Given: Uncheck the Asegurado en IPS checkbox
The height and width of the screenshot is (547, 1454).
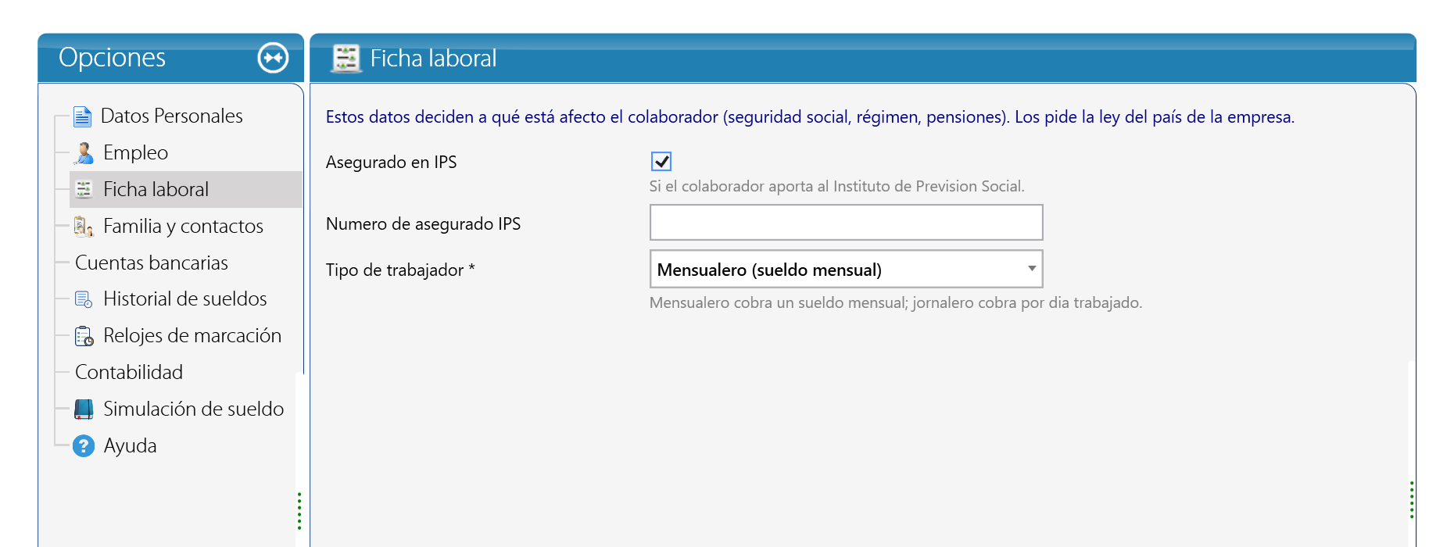Looking at the screenshot, I should click(661, 162).
